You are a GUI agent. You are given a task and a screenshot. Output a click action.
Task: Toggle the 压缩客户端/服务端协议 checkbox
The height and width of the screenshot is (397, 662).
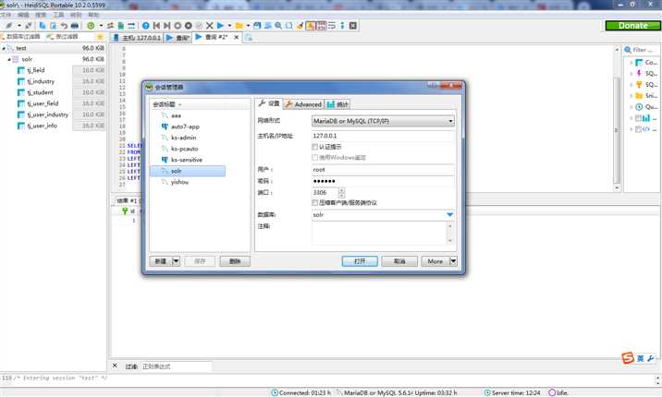(x=315, y=203)
